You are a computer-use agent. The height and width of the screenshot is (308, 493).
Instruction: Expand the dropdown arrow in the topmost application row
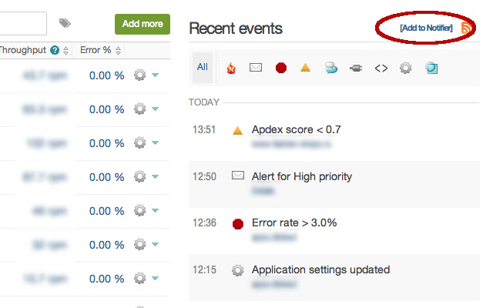click(x=155, y=75)
